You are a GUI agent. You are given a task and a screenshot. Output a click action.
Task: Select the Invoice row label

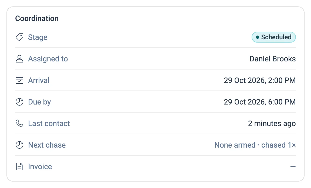coord(40,167)
